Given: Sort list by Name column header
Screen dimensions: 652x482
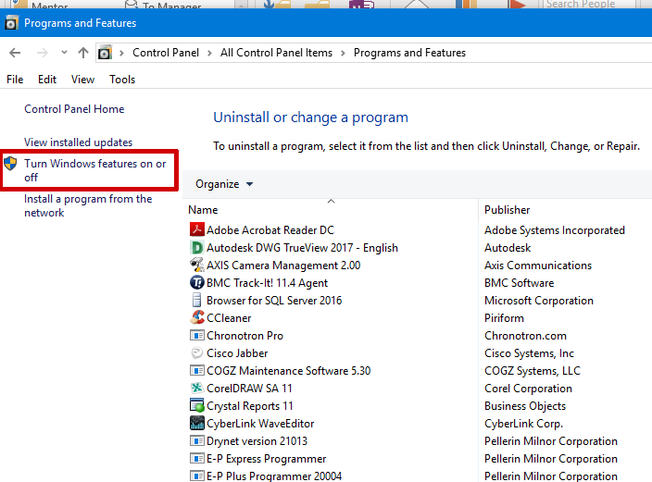Looking at the screenshot, I should [x=203, y=210].
